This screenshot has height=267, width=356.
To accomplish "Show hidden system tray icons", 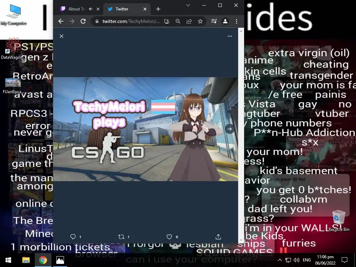I will [x=280, y=260].
